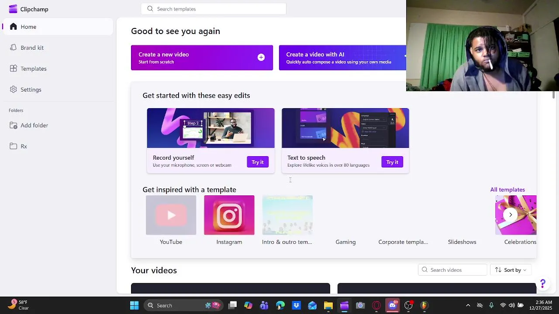This screenshot has width=559, height=314.
Task: Click the Windows Start button
Action: click(135, 305)
